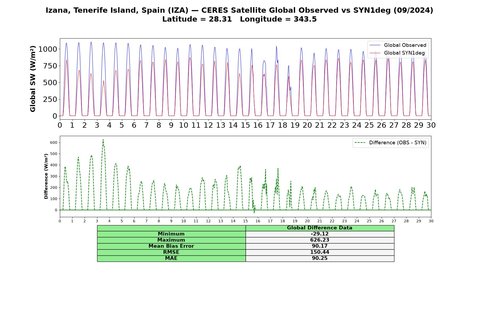Select the red line sample in the legend
This screenshot has height=319, width=479.
coord(375,53)
